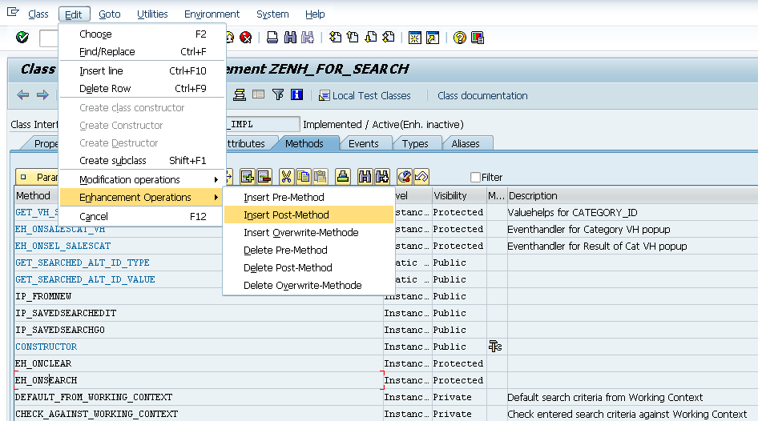Image resolution: width=758 pixels, height=421 pixels.
Task: Select Insert Post-Method from the submenu
Action: click(x=309, y=215)
